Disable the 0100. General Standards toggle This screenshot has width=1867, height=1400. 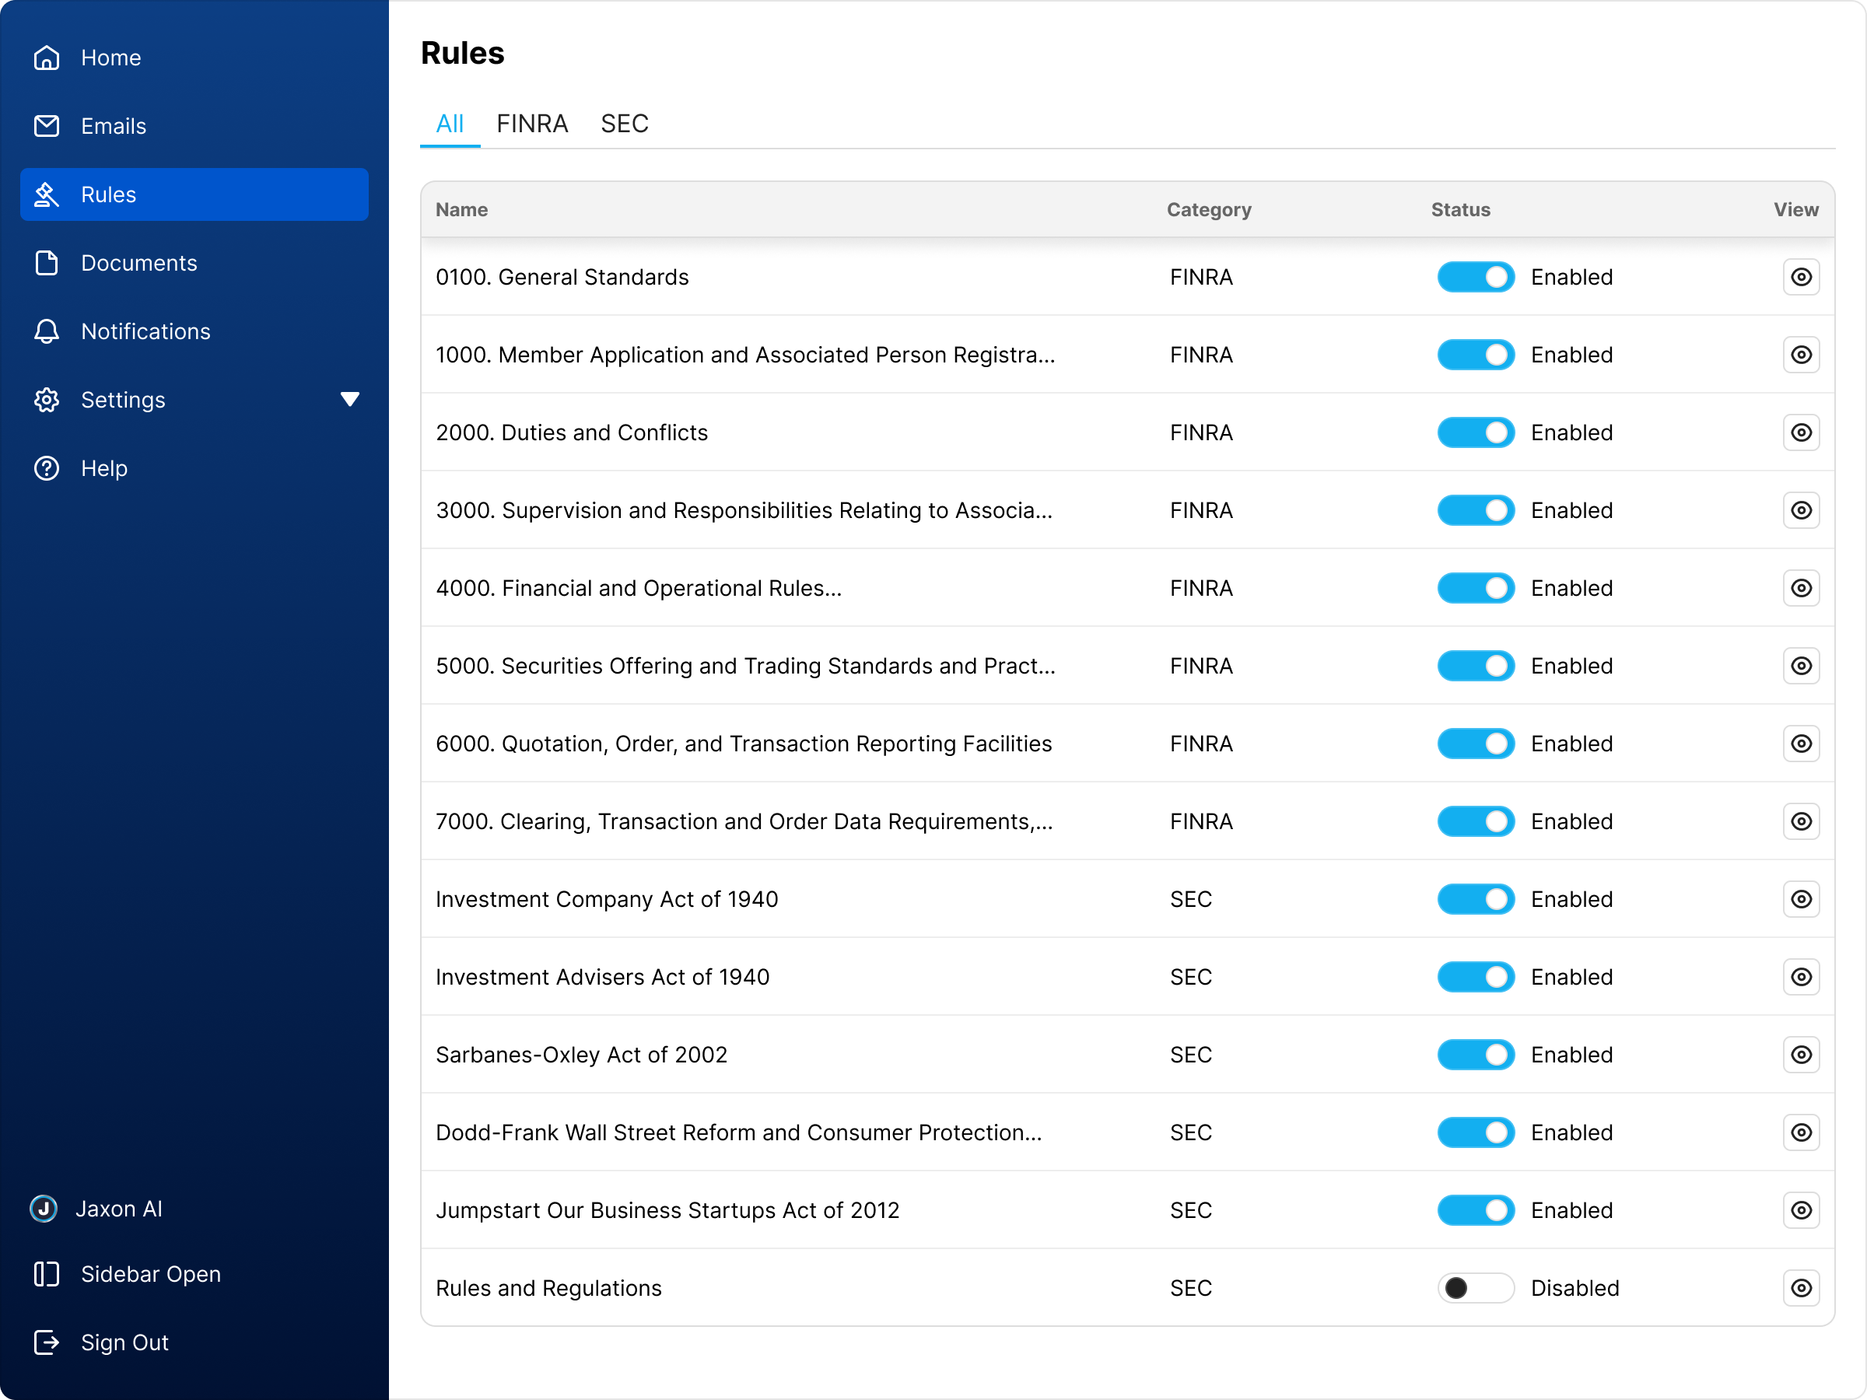[x=1476, y=277]
